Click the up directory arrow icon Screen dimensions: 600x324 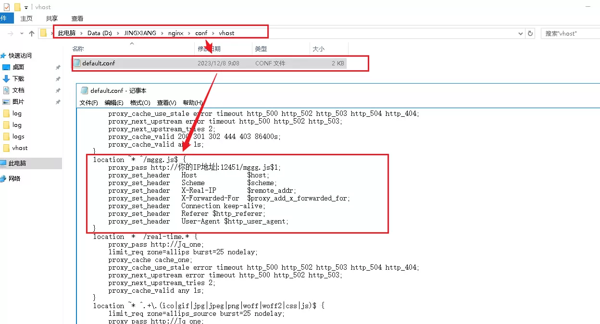[32, 34]
